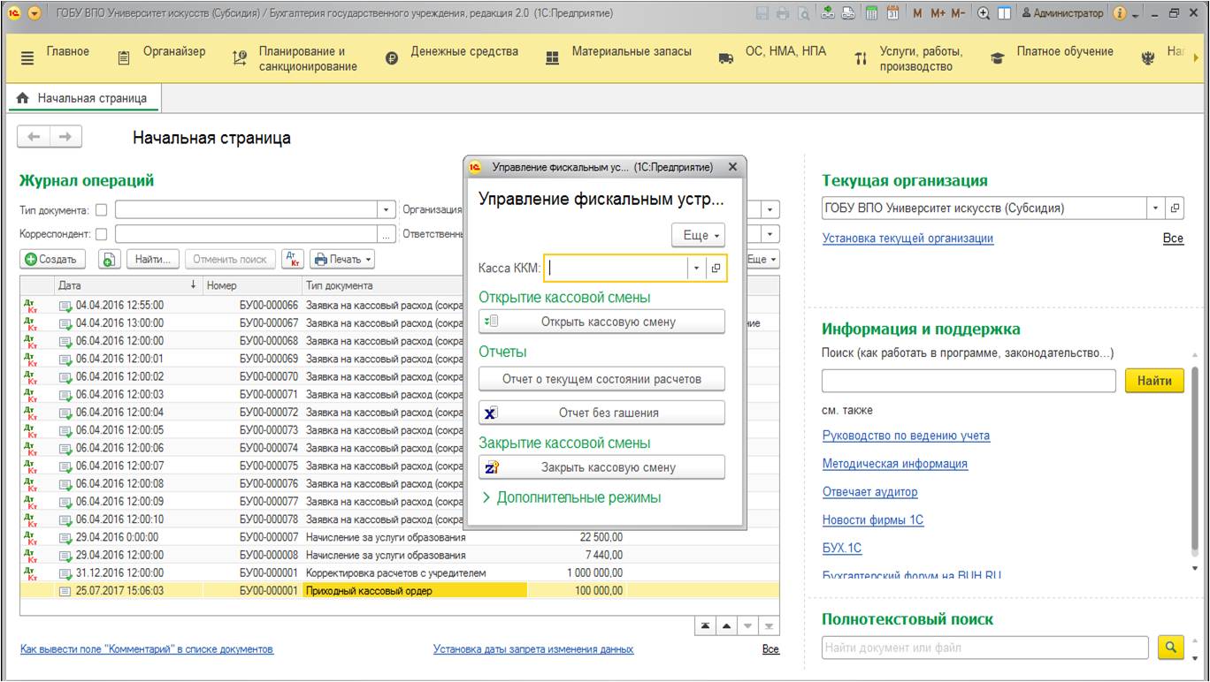The width and height of the screenshot is (1210, 682).
Task: Open the dropdown arrow beside info icon
Action: [x=1137, y=14]
